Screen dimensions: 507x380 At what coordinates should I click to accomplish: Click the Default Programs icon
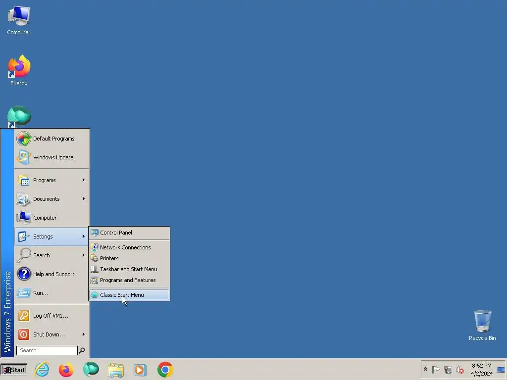[x=24, y=139]
